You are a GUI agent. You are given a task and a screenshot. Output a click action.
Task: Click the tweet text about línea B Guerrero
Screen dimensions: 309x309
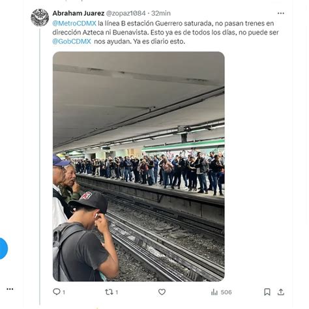coord(166,32)
